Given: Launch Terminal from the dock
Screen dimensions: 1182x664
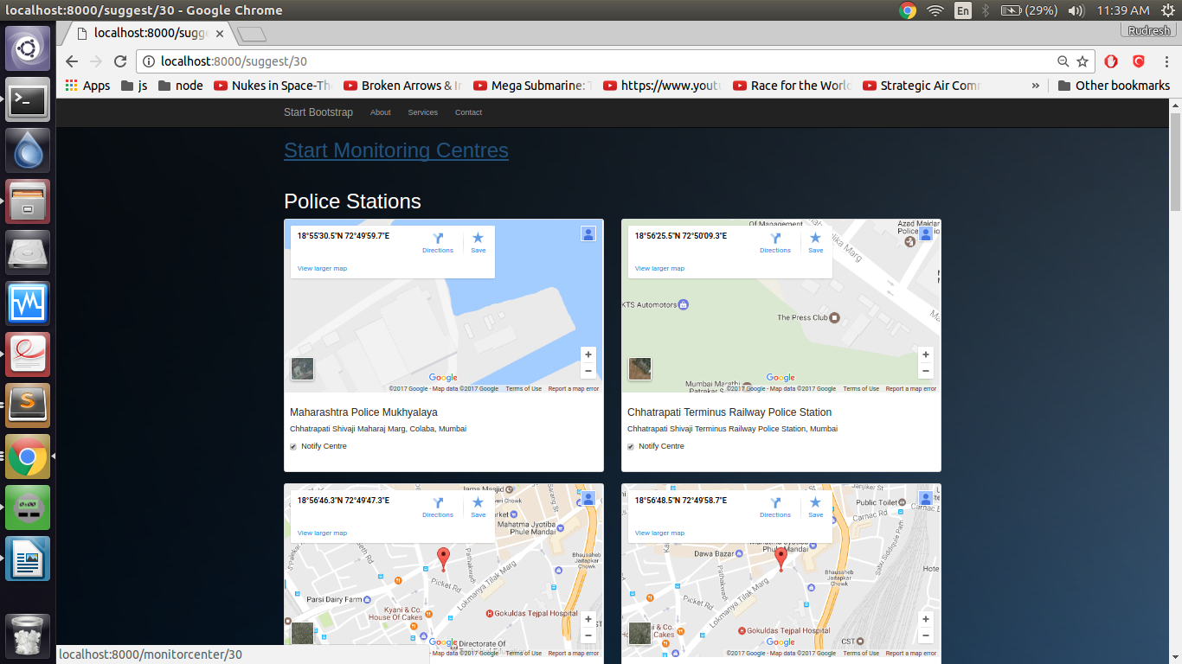Looking at the screenshot, I should pos(28,99).
